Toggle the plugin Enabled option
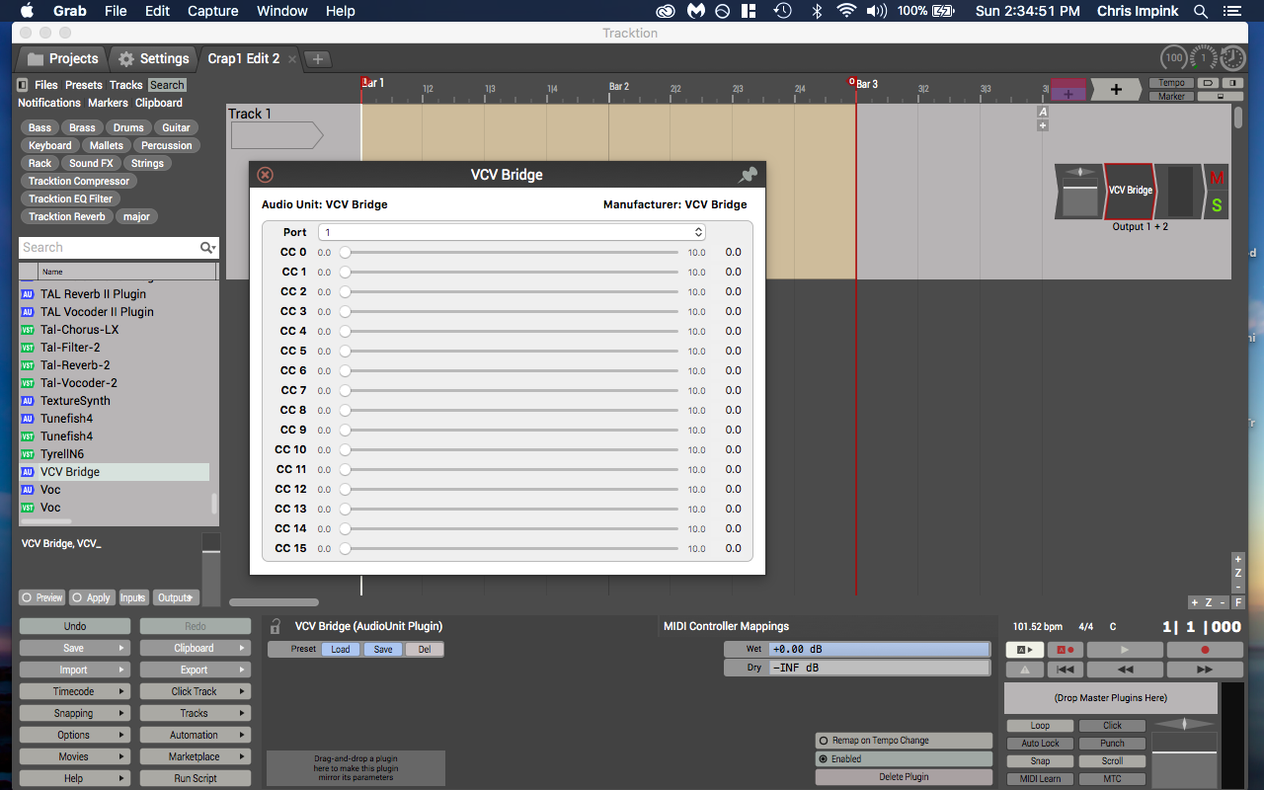The image size is (1264, 790). (904, 759)
